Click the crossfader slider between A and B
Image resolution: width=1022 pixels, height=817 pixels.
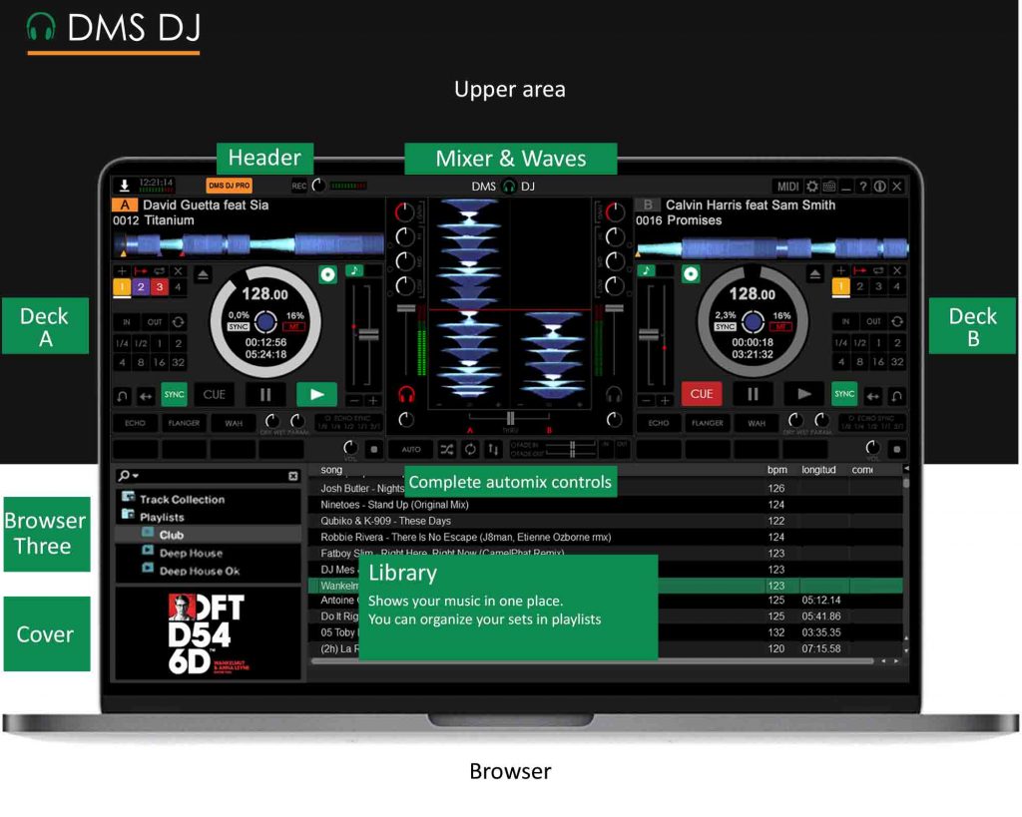tap(510, 417)
